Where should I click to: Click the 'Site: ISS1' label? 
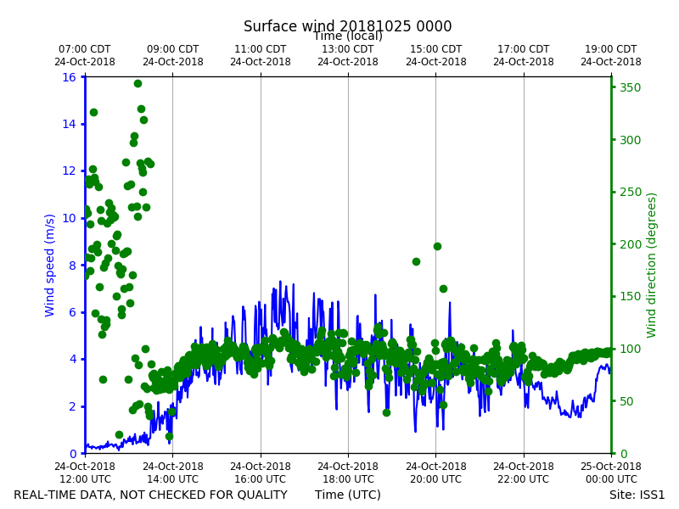click(637, 495)
